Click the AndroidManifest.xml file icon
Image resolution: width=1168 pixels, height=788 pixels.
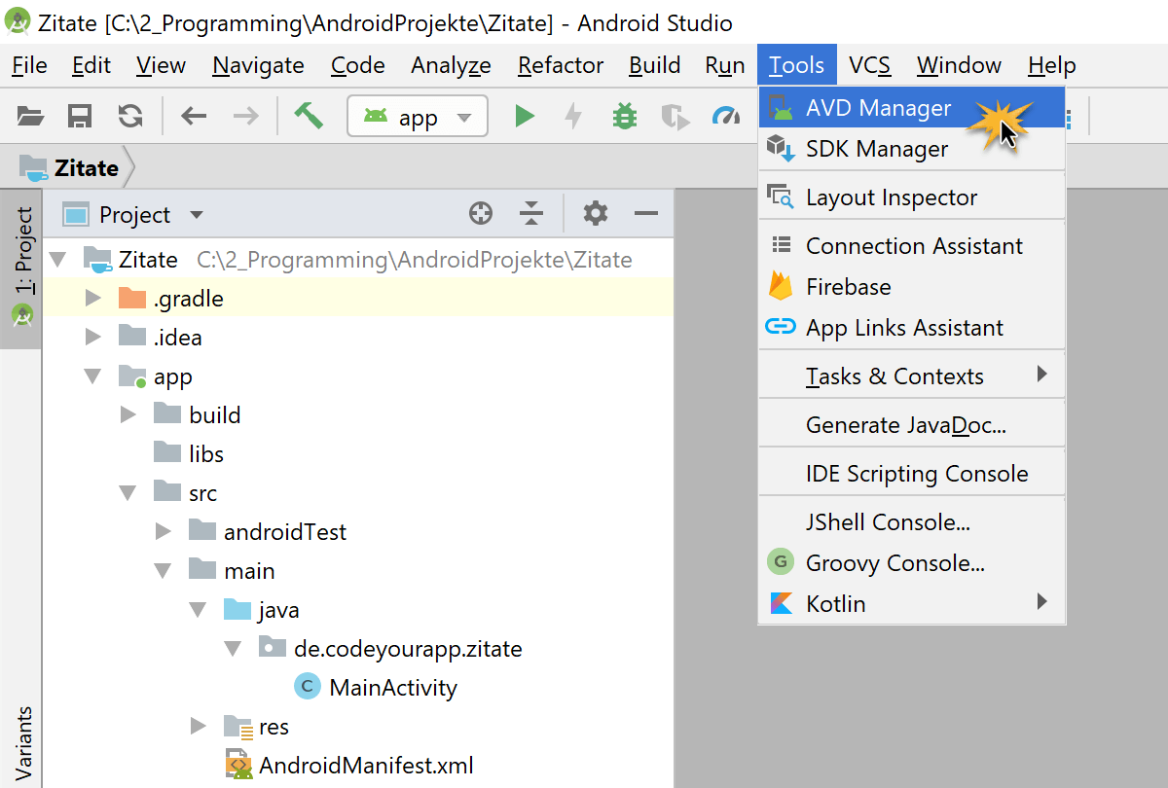coord(238,765)
